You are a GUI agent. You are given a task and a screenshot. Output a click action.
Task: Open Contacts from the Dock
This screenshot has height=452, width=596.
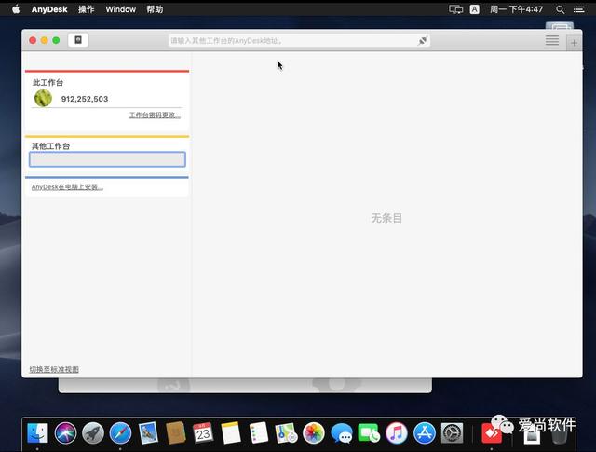[176, 433]
